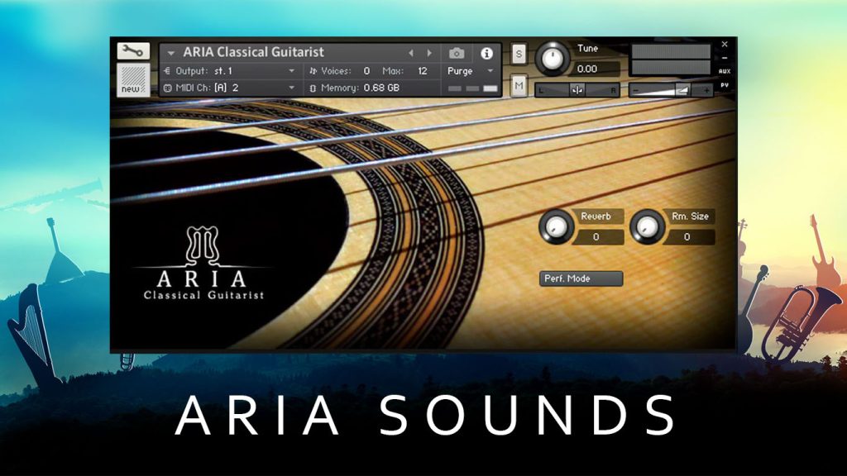Expand the ARIA Classical Guitarist instrument menu
This screenshot has height=476, width=847.
(170, 53)
